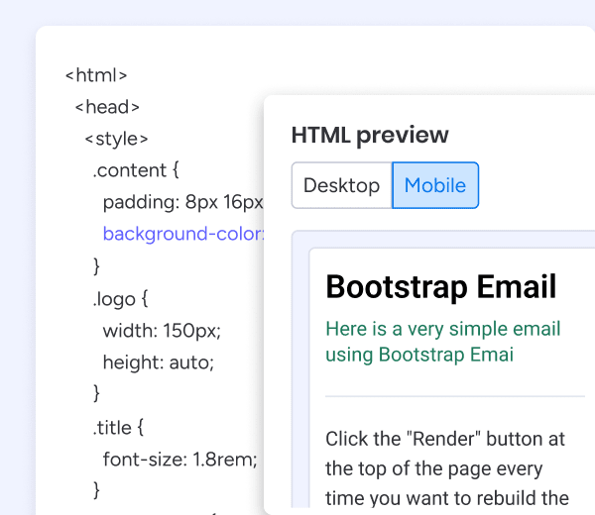Click the 'height: auto;' code line
This screenshot has height=515, width=595.
(x=159, y=362)
